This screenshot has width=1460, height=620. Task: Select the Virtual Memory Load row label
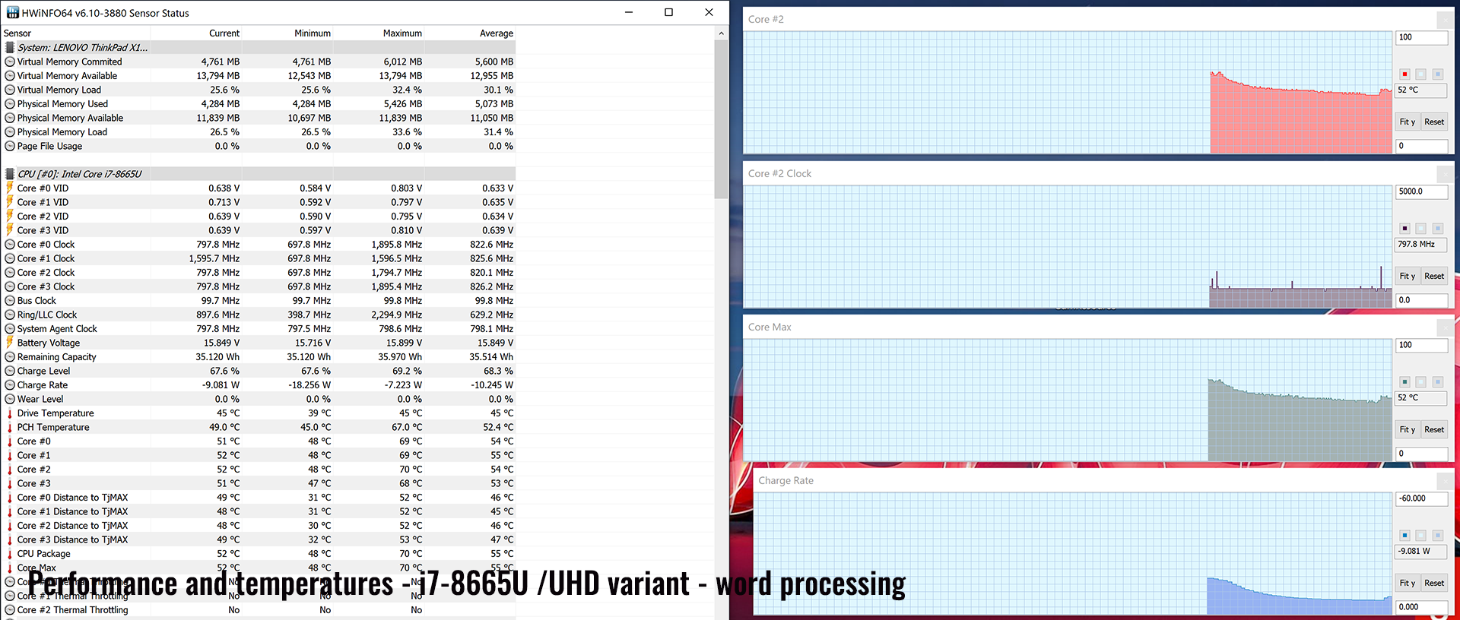[59, 90]
